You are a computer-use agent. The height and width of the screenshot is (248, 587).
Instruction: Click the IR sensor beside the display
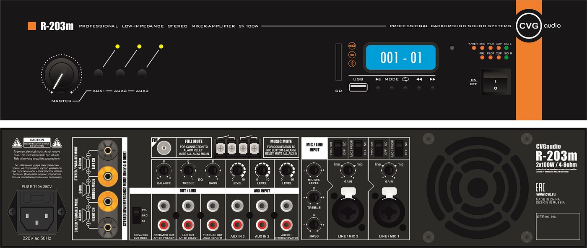click(x=452, y=48)
